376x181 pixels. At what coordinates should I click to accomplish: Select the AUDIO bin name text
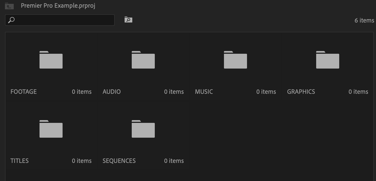[111, 92]
